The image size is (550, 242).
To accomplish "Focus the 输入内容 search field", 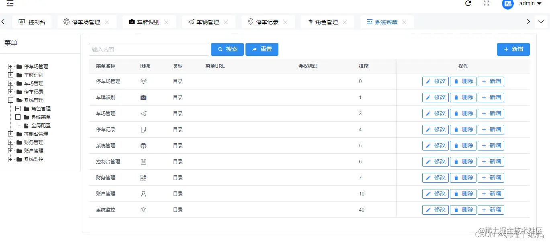I will (x=149, y=49).
